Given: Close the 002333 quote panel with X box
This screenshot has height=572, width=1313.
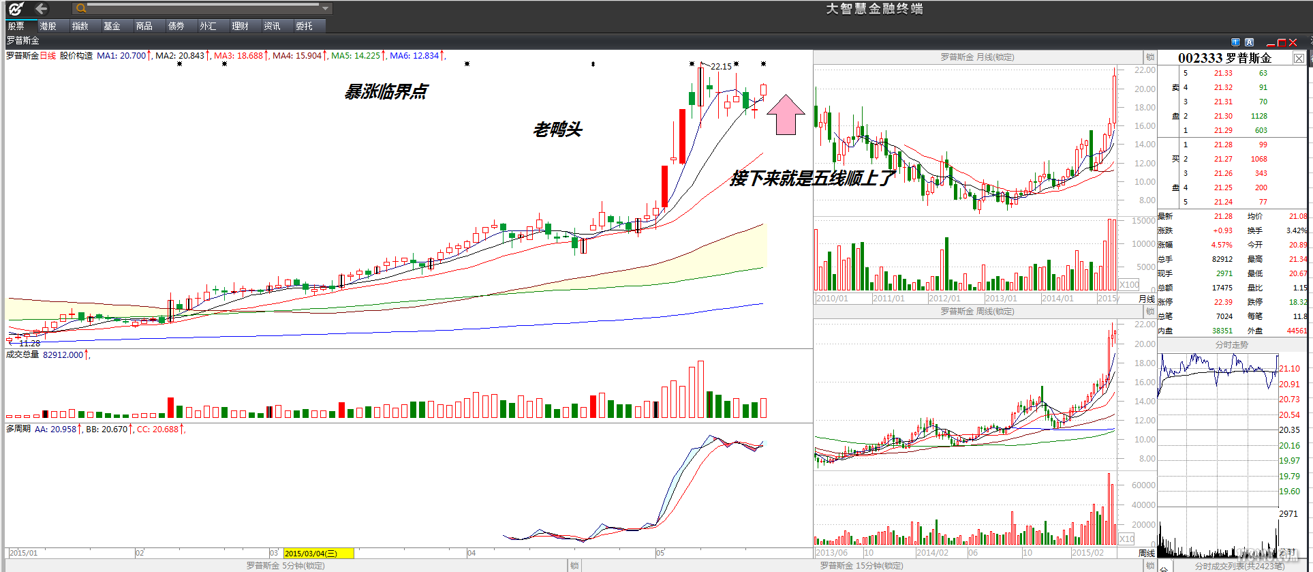Looking at the screenshot, I should point(1299,59).
